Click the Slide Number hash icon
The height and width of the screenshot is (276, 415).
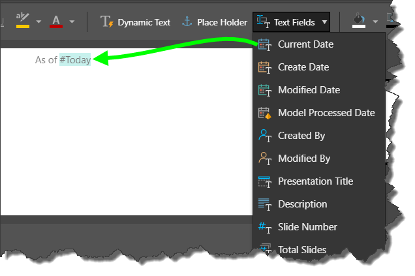pyautogui.click(x=264, y=227)
